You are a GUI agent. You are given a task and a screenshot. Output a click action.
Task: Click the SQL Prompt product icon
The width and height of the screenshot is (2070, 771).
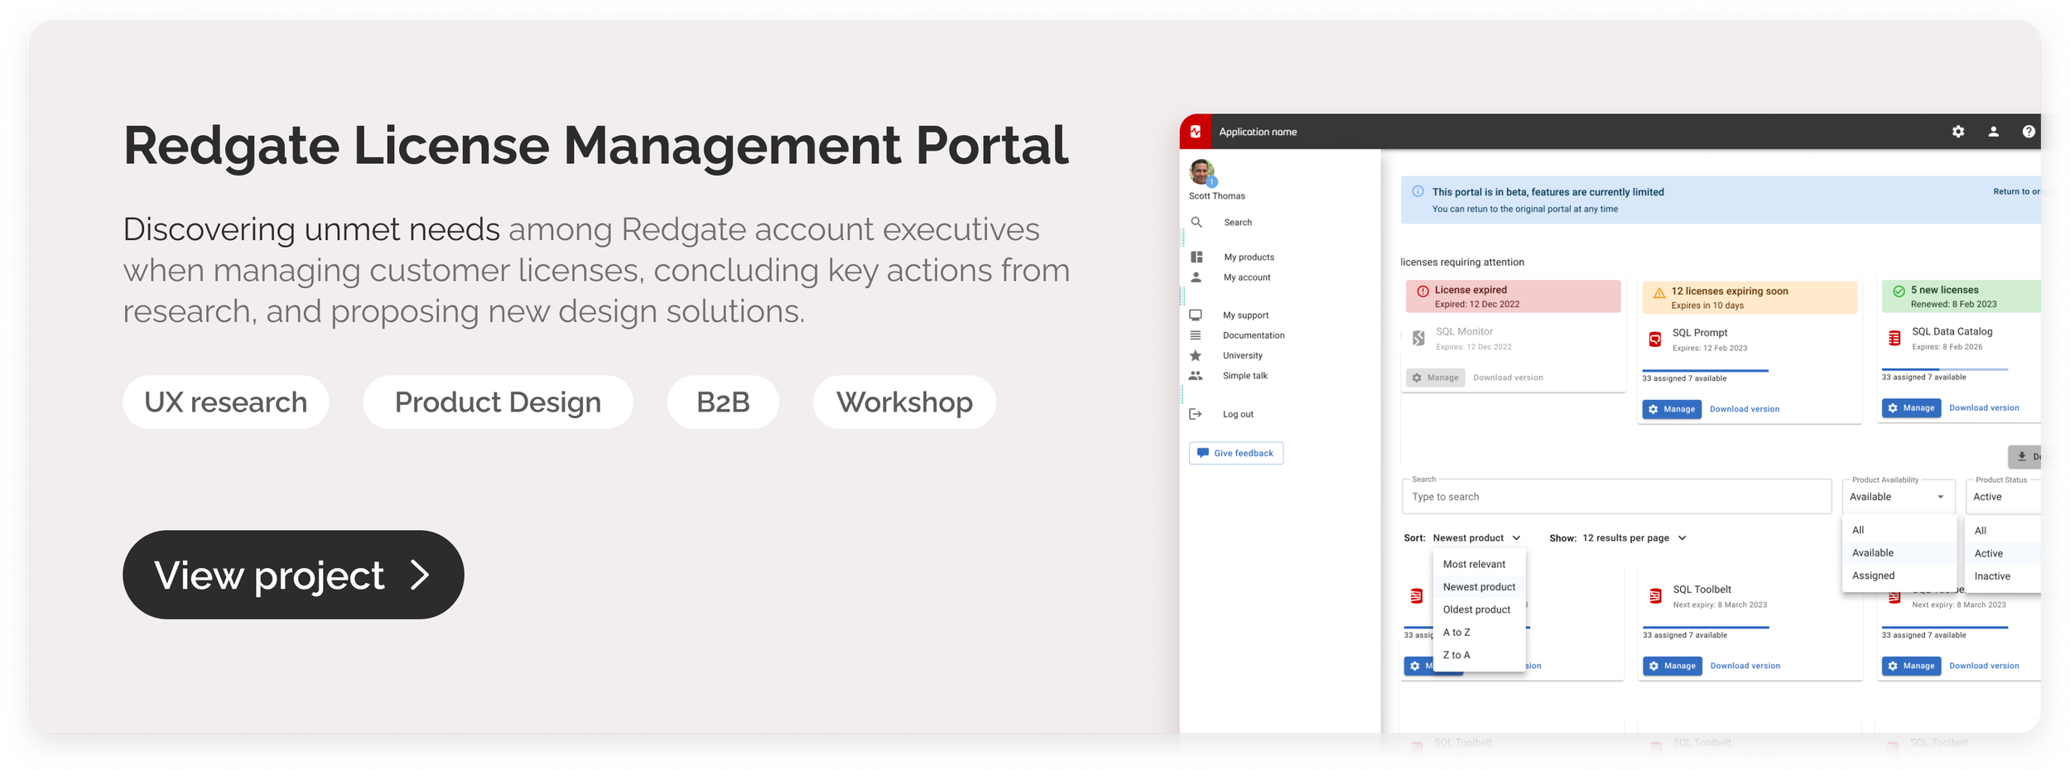coord(1655,340)
